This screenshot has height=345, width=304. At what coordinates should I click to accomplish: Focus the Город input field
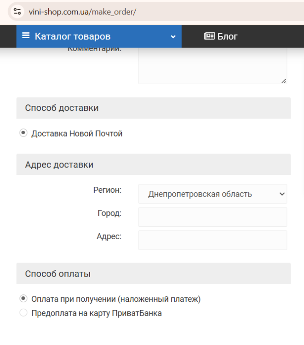[x=212, y=217]
